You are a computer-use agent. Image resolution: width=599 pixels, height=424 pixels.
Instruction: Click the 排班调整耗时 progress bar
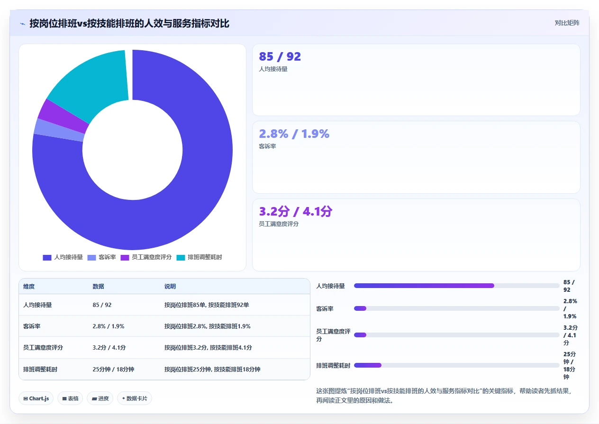coord(457,365)
